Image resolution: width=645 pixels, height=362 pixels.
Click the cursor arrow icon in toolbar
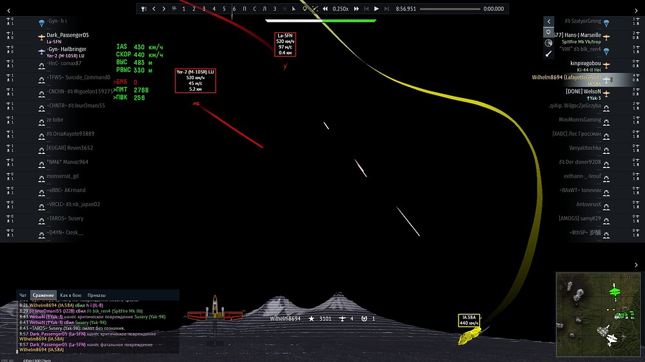(293, 8)
